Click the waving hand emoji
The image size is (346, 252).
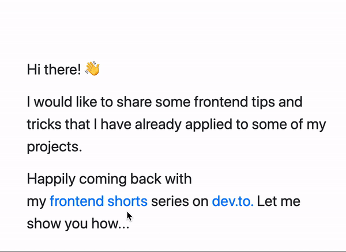(x=92, y=70)
